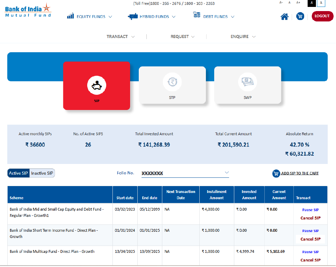Select the SWP card tab
The image size is (336, 267).
pos(248,85)
